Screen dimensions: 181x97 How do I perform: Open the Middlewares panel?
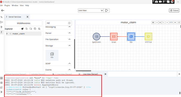24,23
